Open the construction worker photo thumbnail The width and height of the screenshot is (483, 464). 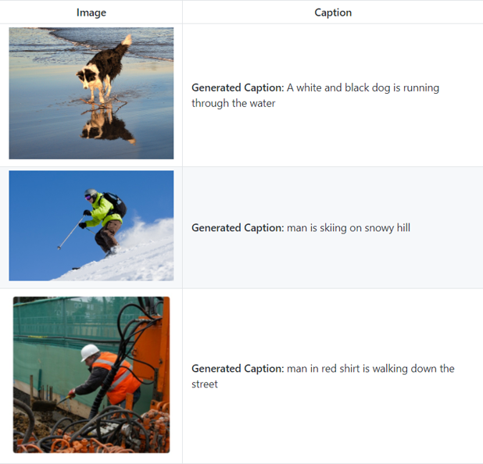(91, 375)
